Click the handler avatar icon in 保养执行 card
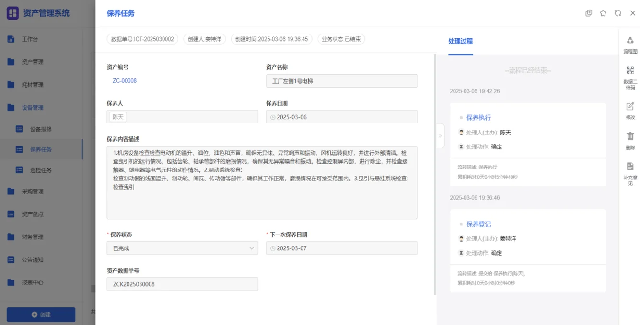Image resolution: width=640 pixels, height=325 pixels. tap(461, 132)
